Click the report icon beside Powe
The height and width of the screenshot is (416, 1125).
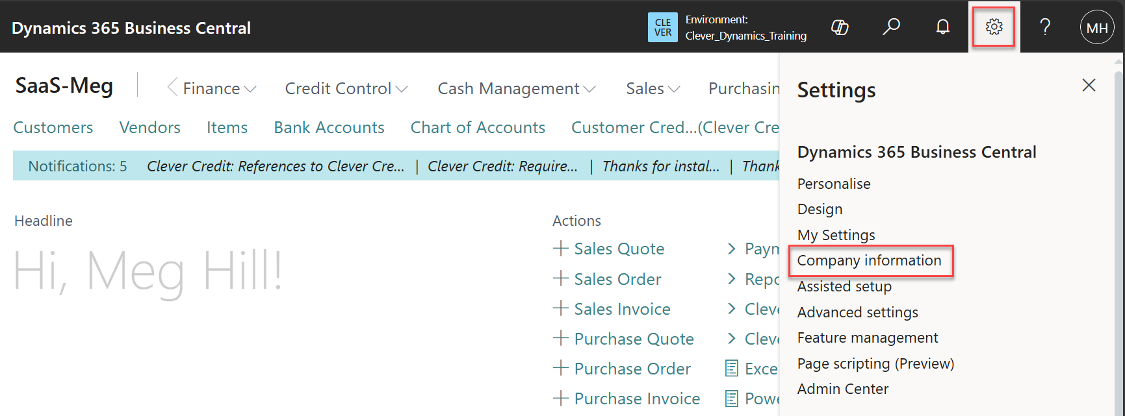tap(732, 398)
